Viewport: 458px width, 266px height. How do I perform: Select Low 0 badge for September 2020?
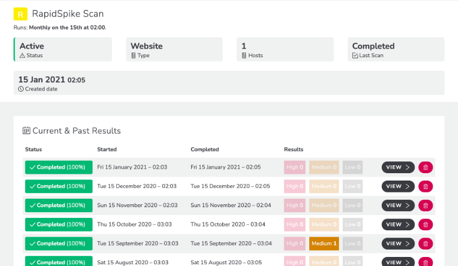point(353,243)
